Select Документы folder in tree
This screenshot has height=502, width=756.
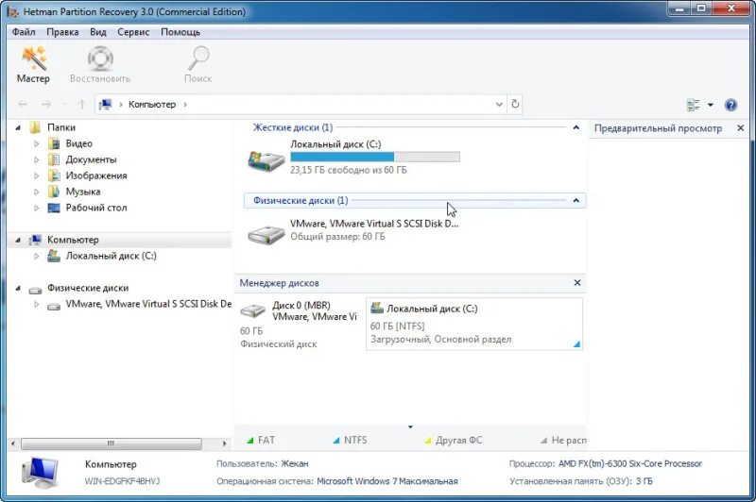(91, 159)
